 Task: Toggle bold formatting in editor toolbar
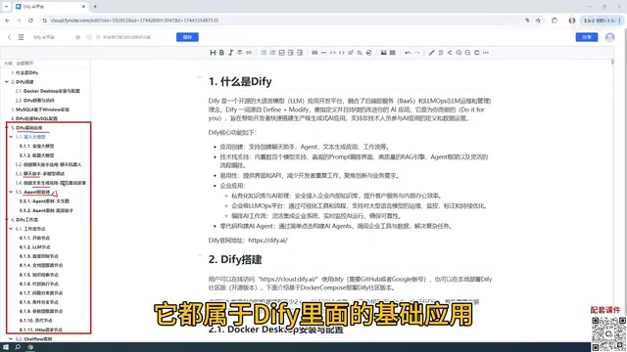(221, 53)
